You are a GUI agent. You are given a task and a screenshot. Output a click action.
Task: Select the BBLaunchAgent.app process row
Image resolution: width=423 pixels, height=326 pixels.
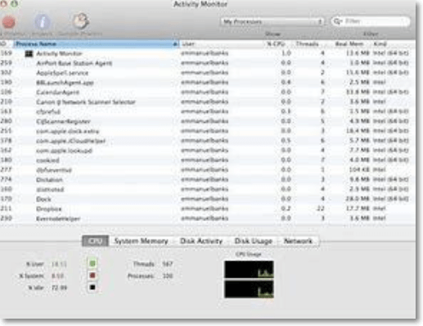[207, 83]
